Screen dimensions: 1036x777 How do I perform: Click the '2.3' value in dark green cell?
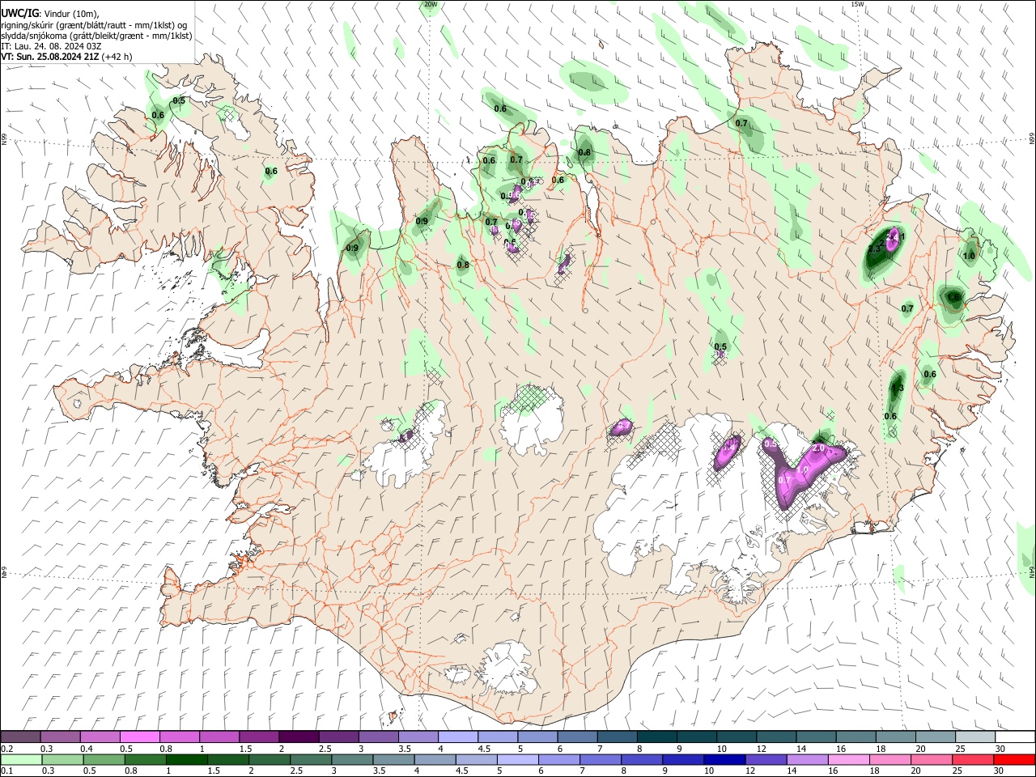coord(874,248)
